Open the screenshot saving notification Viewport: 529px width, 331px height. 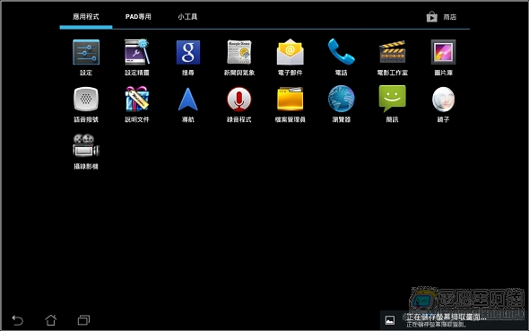click(454, 320)
